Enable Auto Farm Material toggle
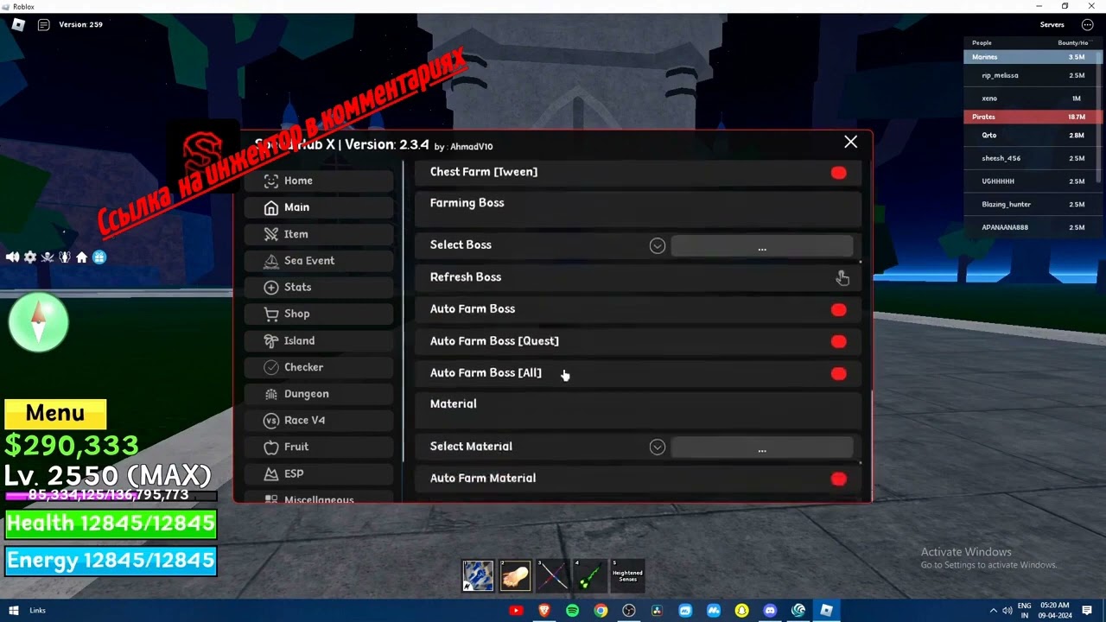Screen dimensions: 1106x622 838,479
